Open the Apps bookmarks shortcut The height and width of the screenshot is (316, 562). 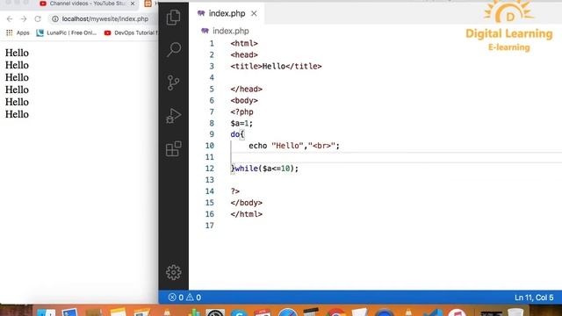pyautogui.click(x=18, y=33)
